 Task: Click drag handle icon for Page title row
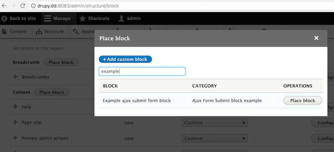15,122
